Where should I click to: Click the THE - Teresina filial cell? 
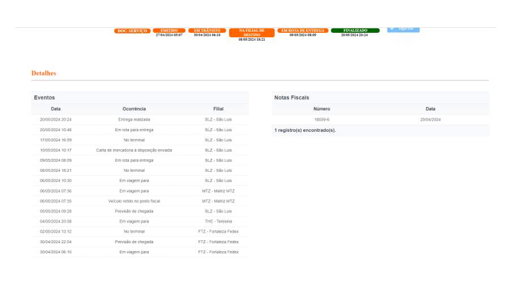[x=218, y=221]
